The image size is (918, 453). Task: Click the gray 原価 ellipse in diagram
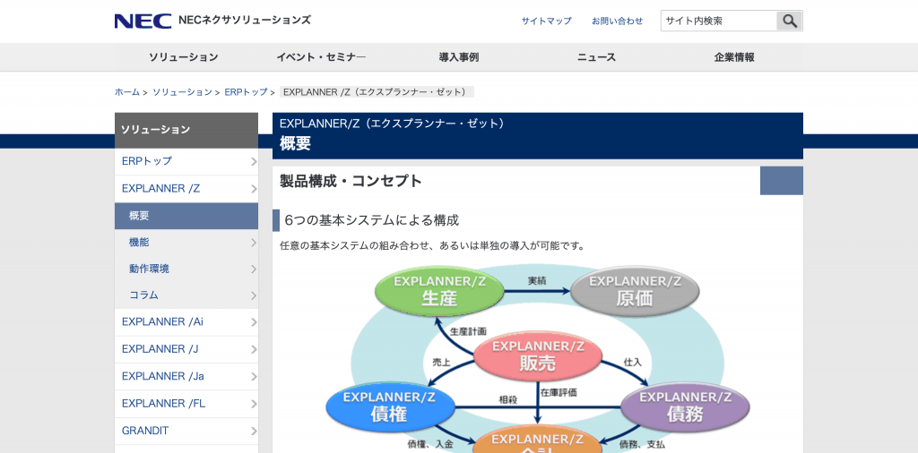pos(635,290)
